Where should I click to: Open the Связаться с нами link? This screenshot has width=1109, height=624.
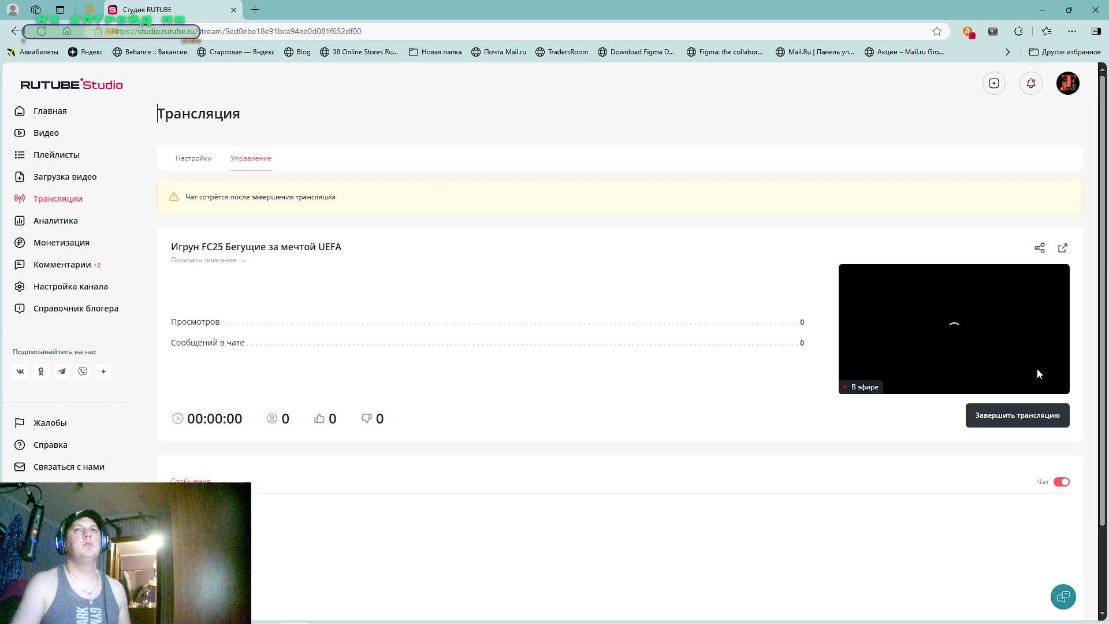[x=69, y=467]
